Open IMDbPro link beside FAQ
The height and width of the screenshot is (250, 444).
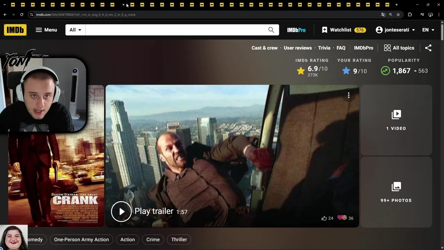coord(364,48)
